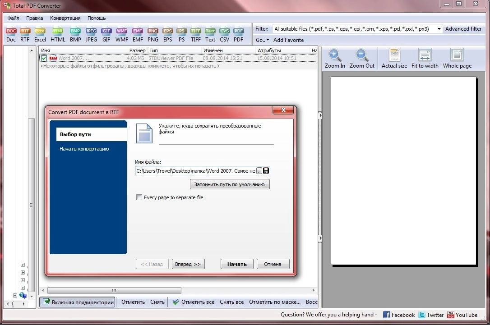
Task: Click Отметить все in bottom toolbar
Action: pyautogui.click(x=194, y=302)
